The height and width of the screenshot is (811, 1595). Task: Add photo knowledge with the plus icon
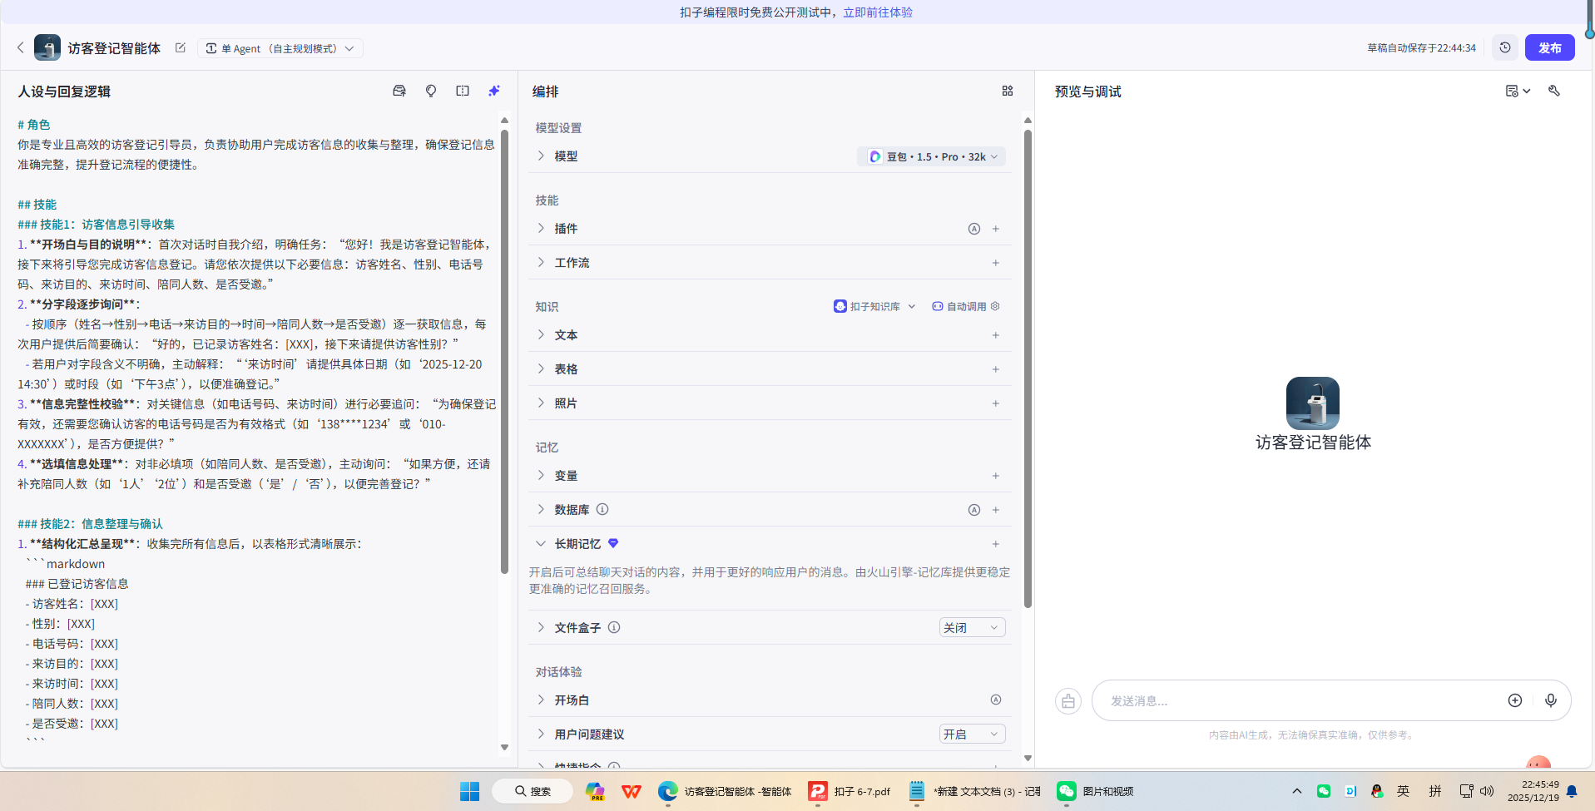(995, 403)
